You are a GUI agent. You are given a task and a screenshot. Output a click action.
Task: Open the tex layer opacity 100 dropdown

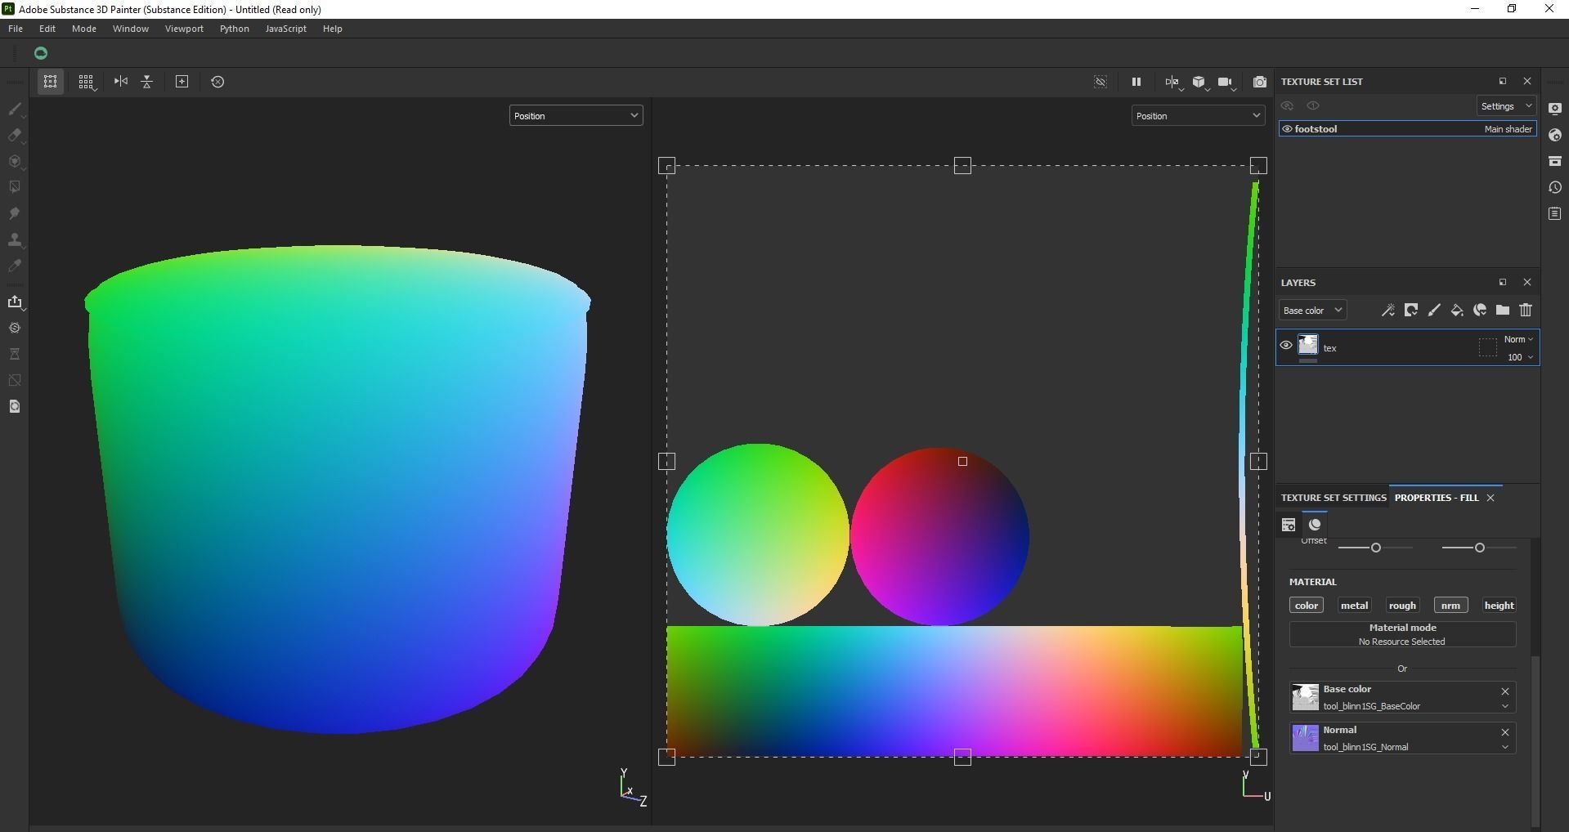coord(1520,357)
